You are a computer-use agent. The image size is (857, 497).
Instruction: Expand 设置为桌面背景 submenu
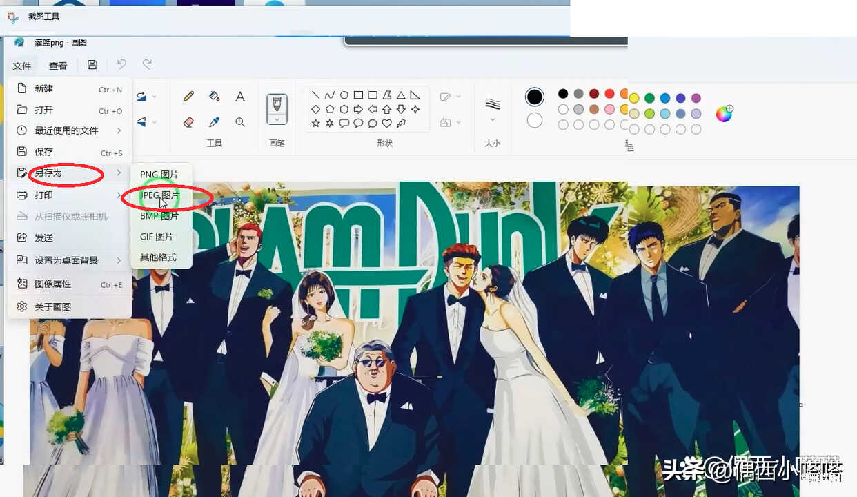tap(119, 260)
